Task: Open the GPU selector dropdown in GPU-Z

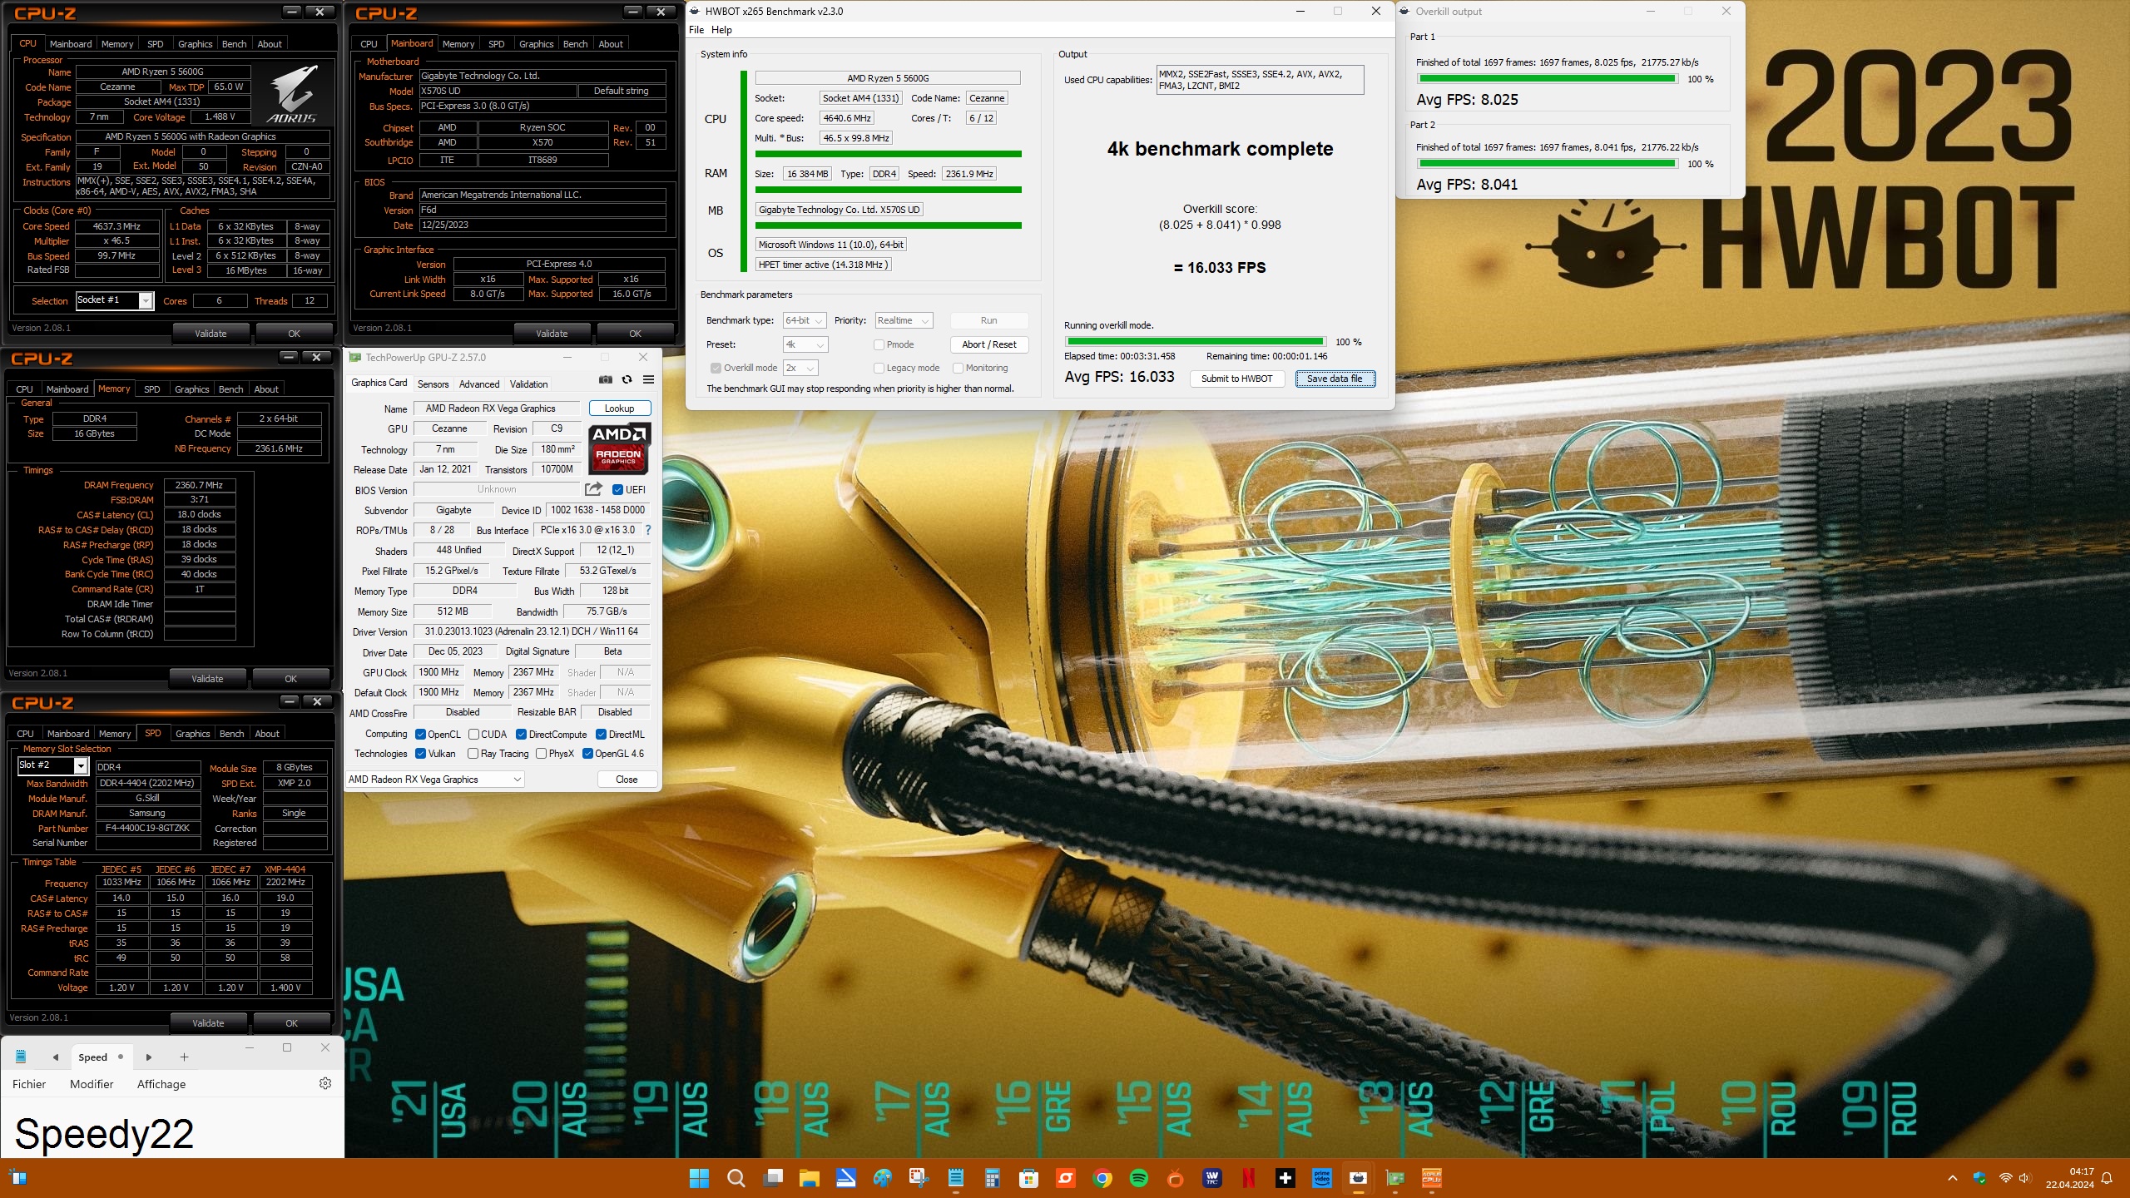Action: (435, 780)
